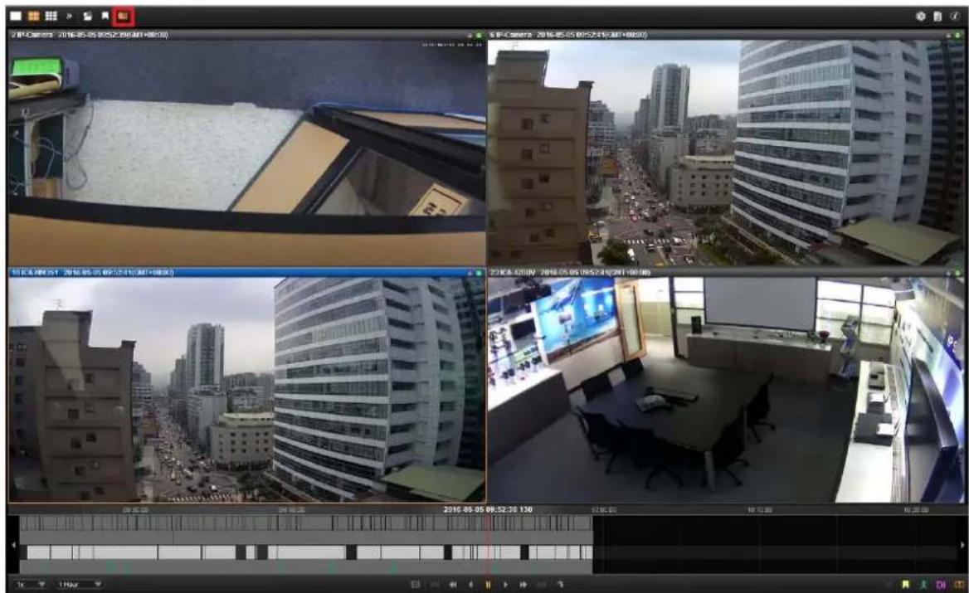Click the green icon at bottom right
This screenshot has height=593, width=969.
click(924, 585)
